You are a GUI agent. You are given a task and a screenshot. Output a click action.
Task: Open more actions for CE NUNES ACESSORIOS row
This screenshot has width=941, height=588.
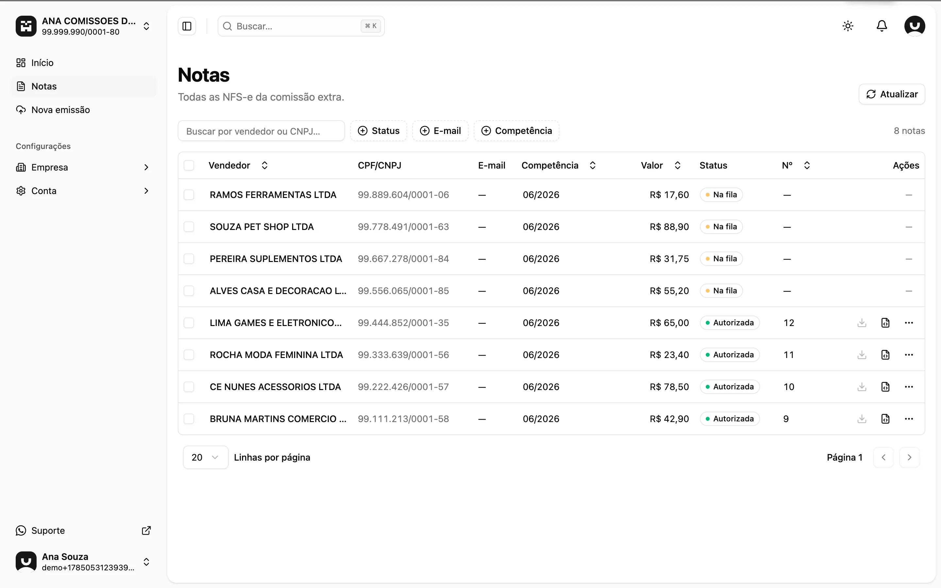point(909,387)
